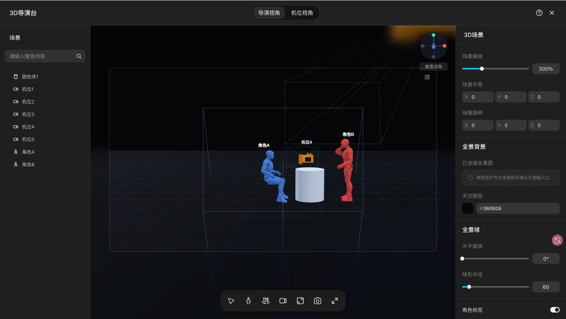This screenshot has height=319, width=566.
Task: Click the 场景平移 X input field
Action: (478, 97)
